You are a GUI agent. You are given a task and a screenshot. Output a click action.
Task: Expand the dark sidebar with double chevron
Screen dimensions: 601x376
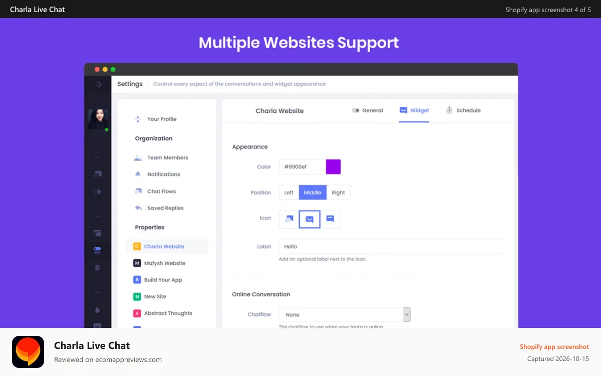click(x=98, y=84)
